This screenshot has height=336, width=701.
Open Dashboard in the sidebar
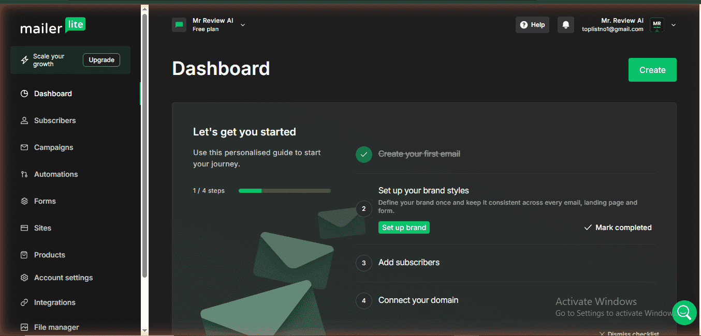53,94
